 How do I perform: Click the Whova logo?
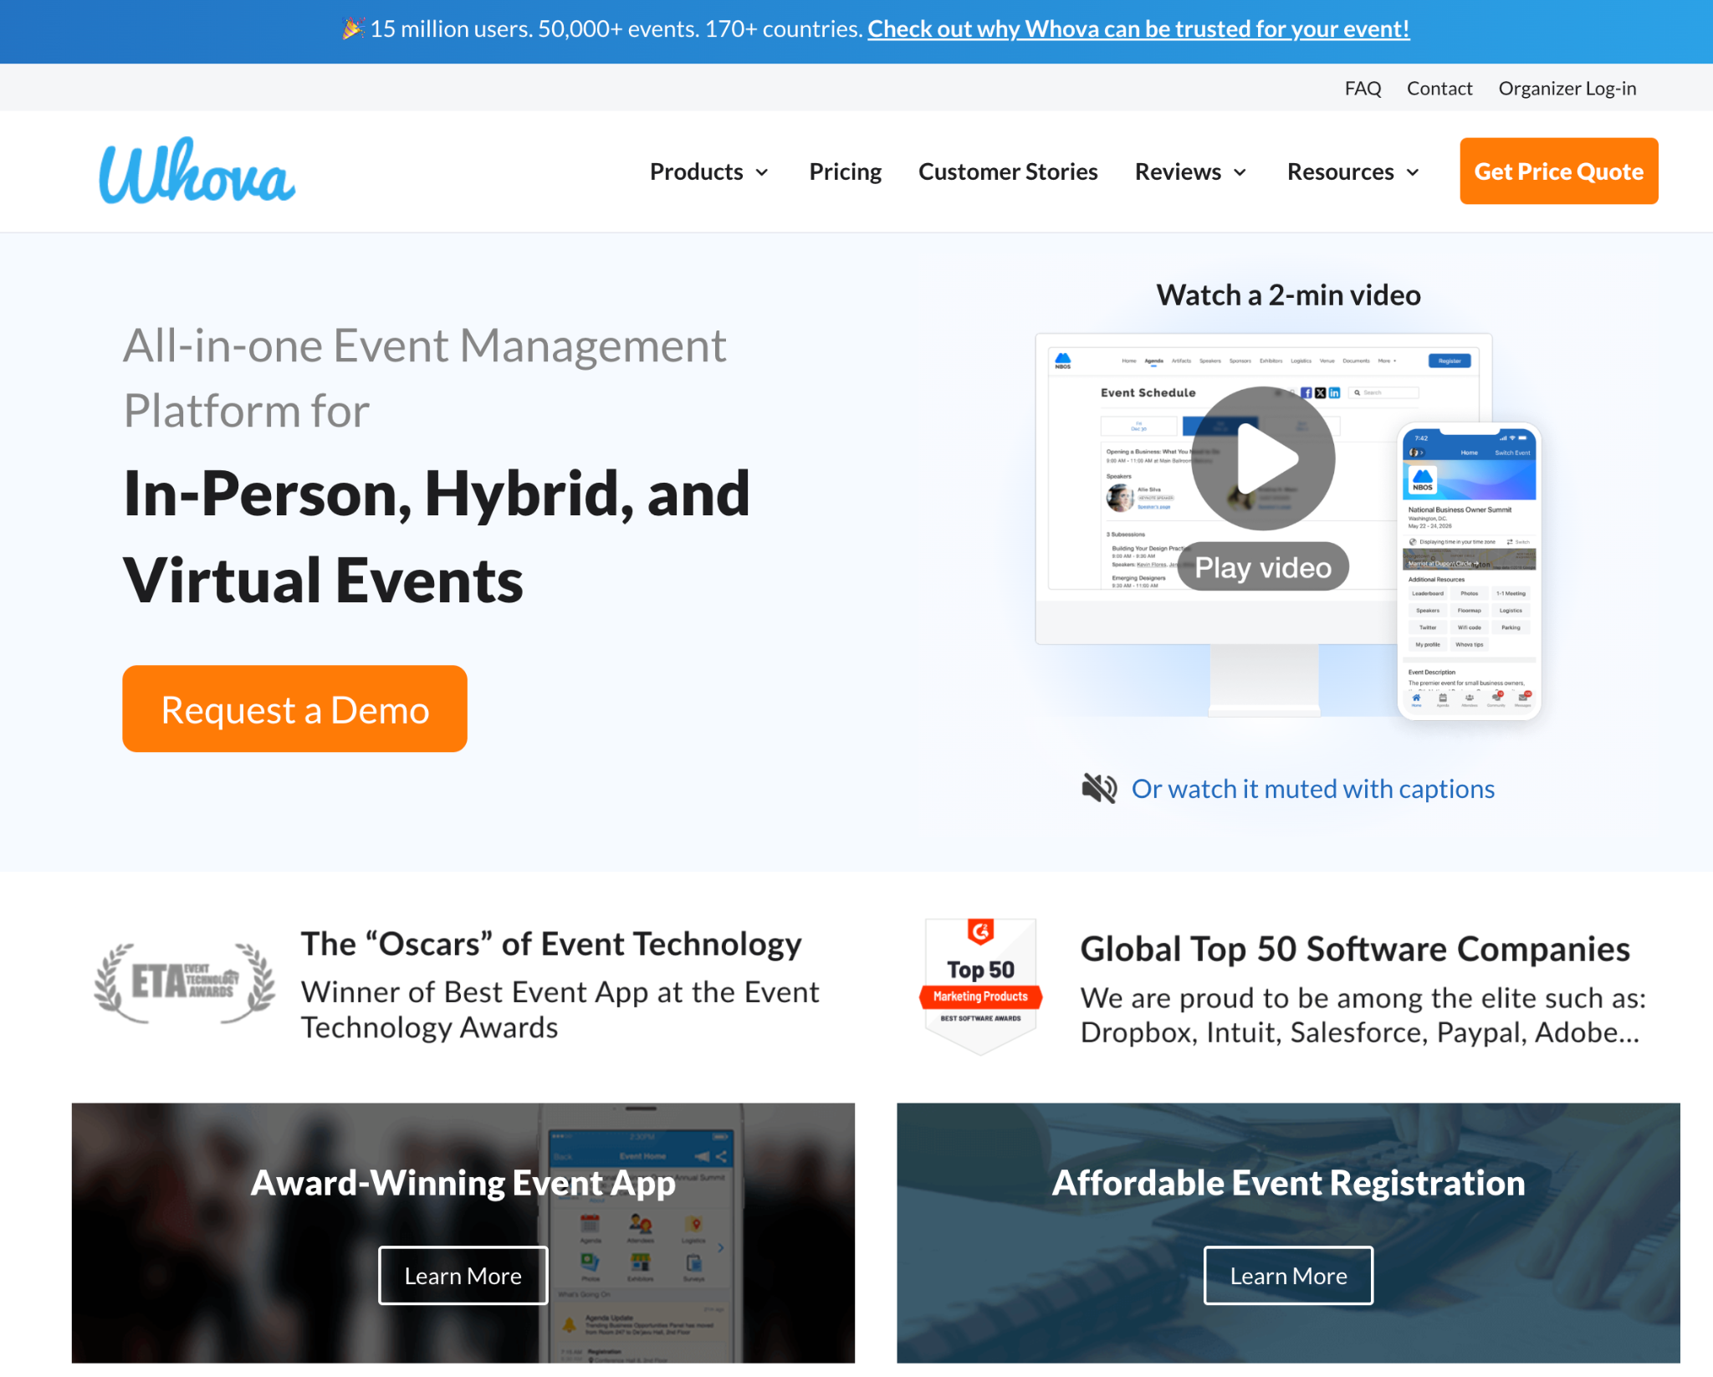[197, 171]
